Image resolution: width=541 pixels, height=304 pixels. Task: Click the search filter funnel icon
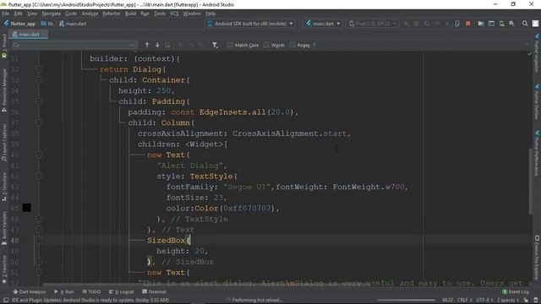(215, 45)
